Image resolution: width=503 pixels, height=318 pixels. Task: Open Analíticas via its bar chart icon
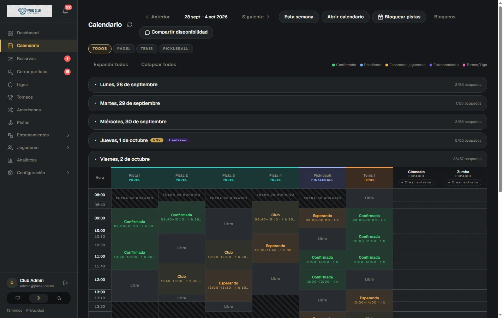tap(10, 160)
